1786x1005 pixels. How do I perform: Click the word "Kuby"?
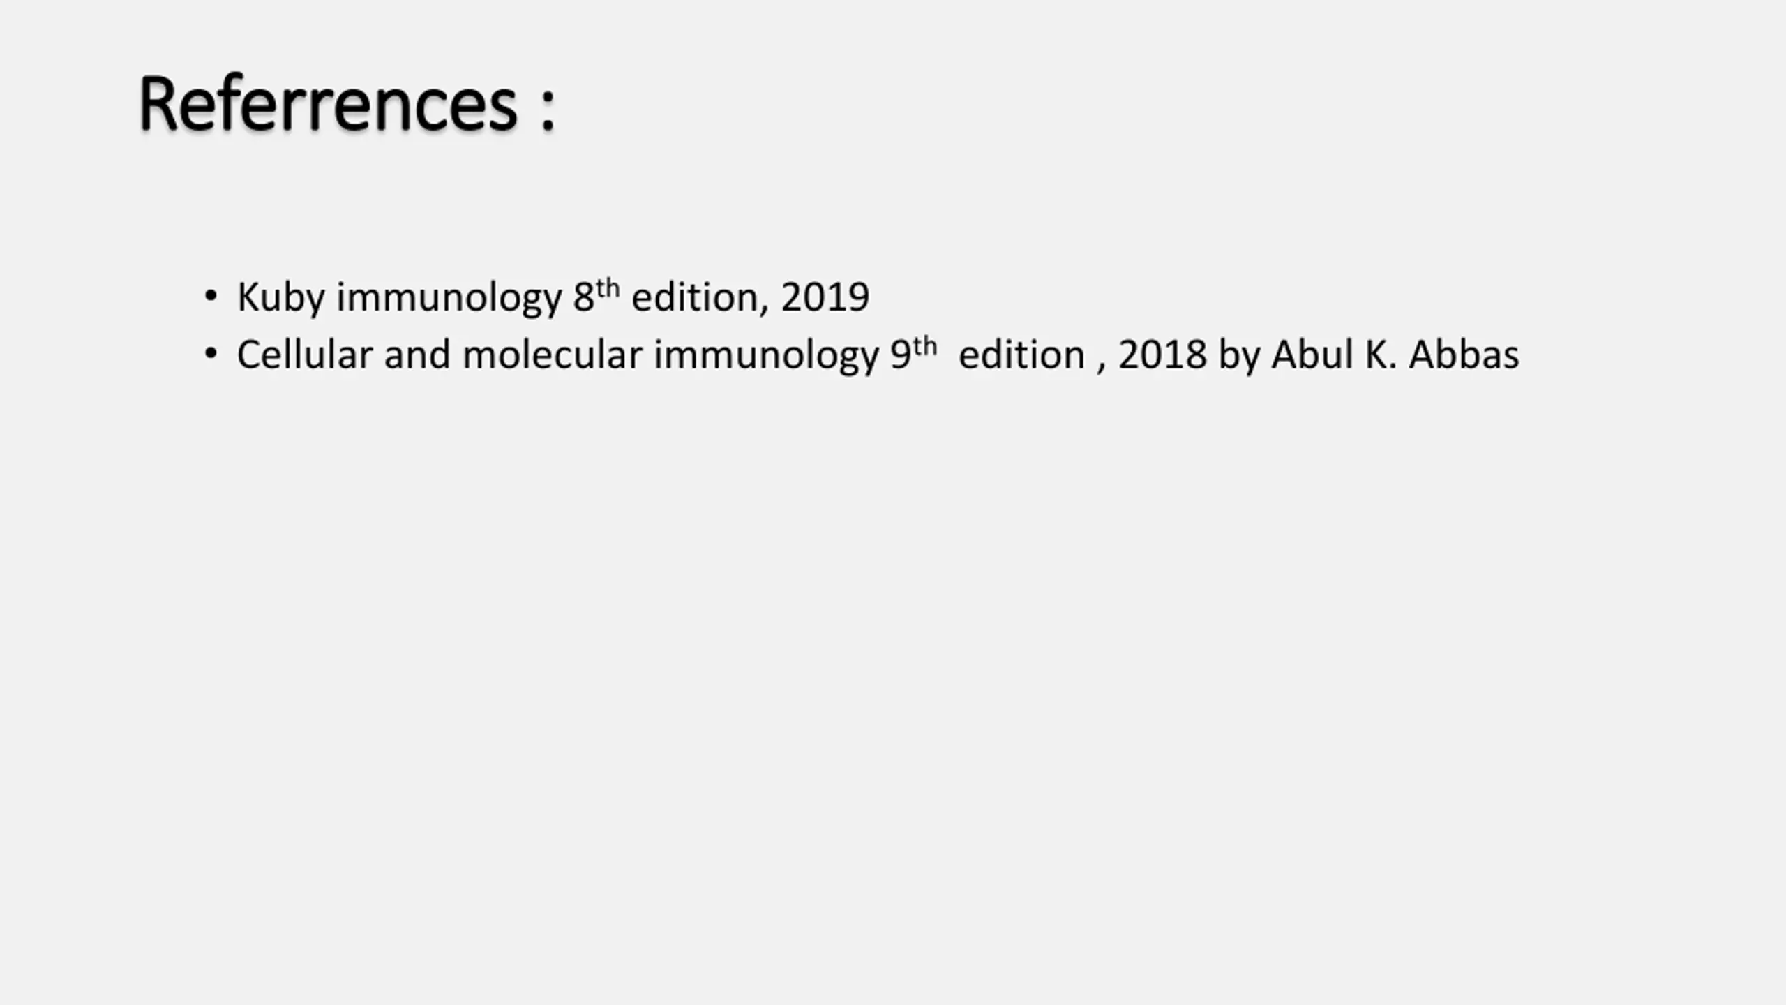(281, 297)
